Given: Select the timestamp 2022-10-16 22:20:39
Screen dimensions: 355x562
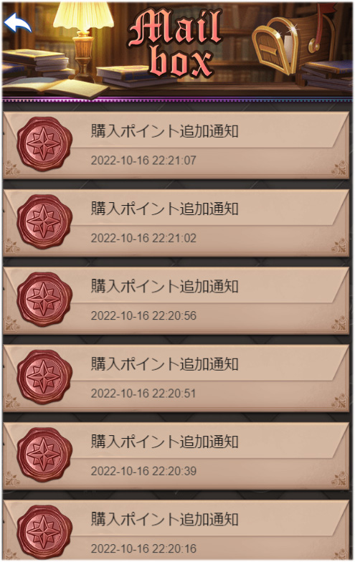Looking at the screenshot, I should pos(143,471).
